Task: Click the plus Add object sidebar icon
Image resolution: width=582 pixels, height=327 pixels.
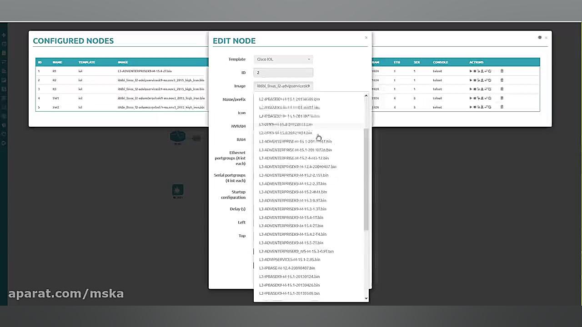Action: tap(4, 35)
